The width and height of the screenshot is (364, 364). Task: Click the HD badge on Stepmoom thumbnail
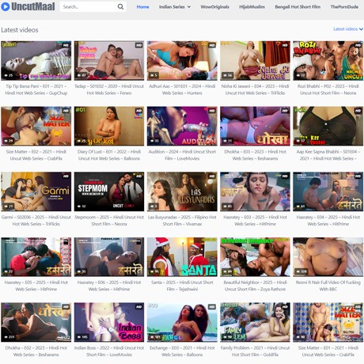[x=138, y=176]
